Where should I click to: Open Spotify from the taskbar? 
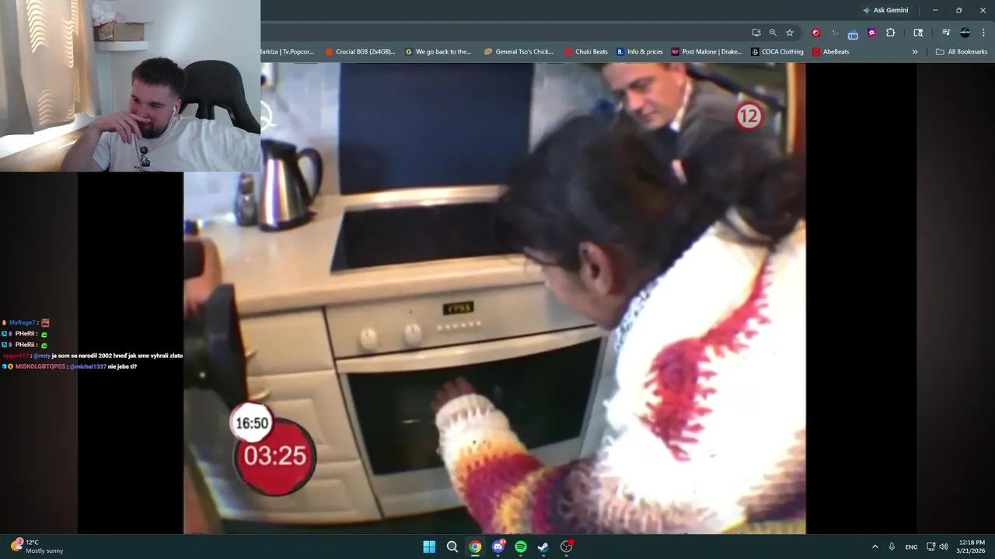click(x=521, y=547)
